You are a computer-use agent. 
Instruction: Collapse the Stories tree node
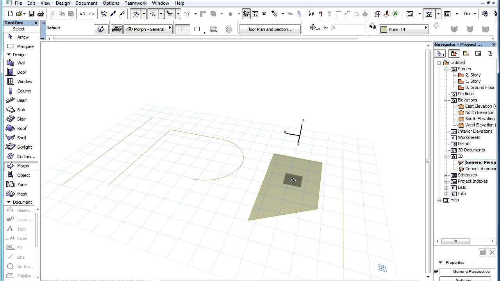[x=446, y=69]
